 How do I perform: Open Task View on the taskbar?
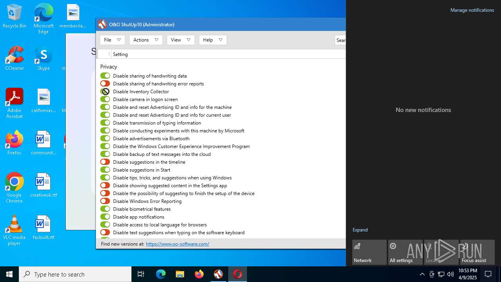pyautogui.click(x=141, y=274)
